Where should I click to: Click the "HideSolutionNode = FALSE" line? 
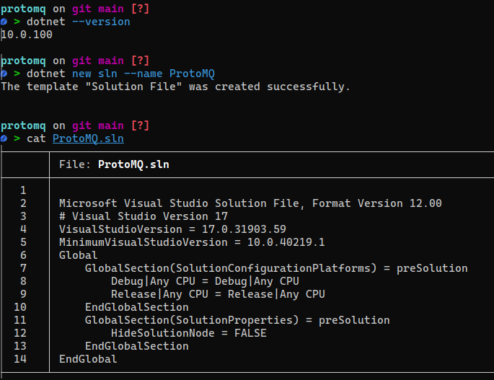[x=188, y=333]
